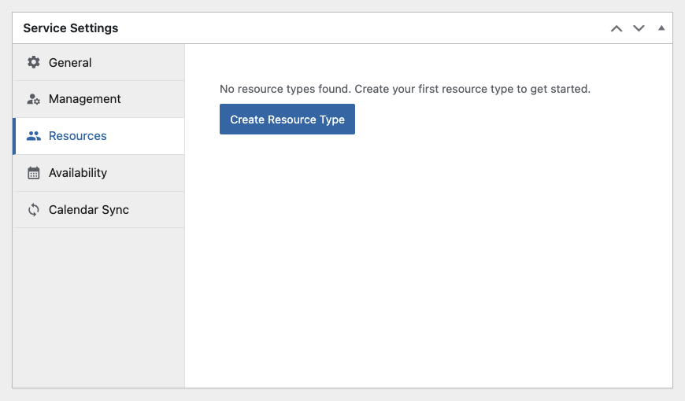Move the Service Settings panel up

click(616, 28)
